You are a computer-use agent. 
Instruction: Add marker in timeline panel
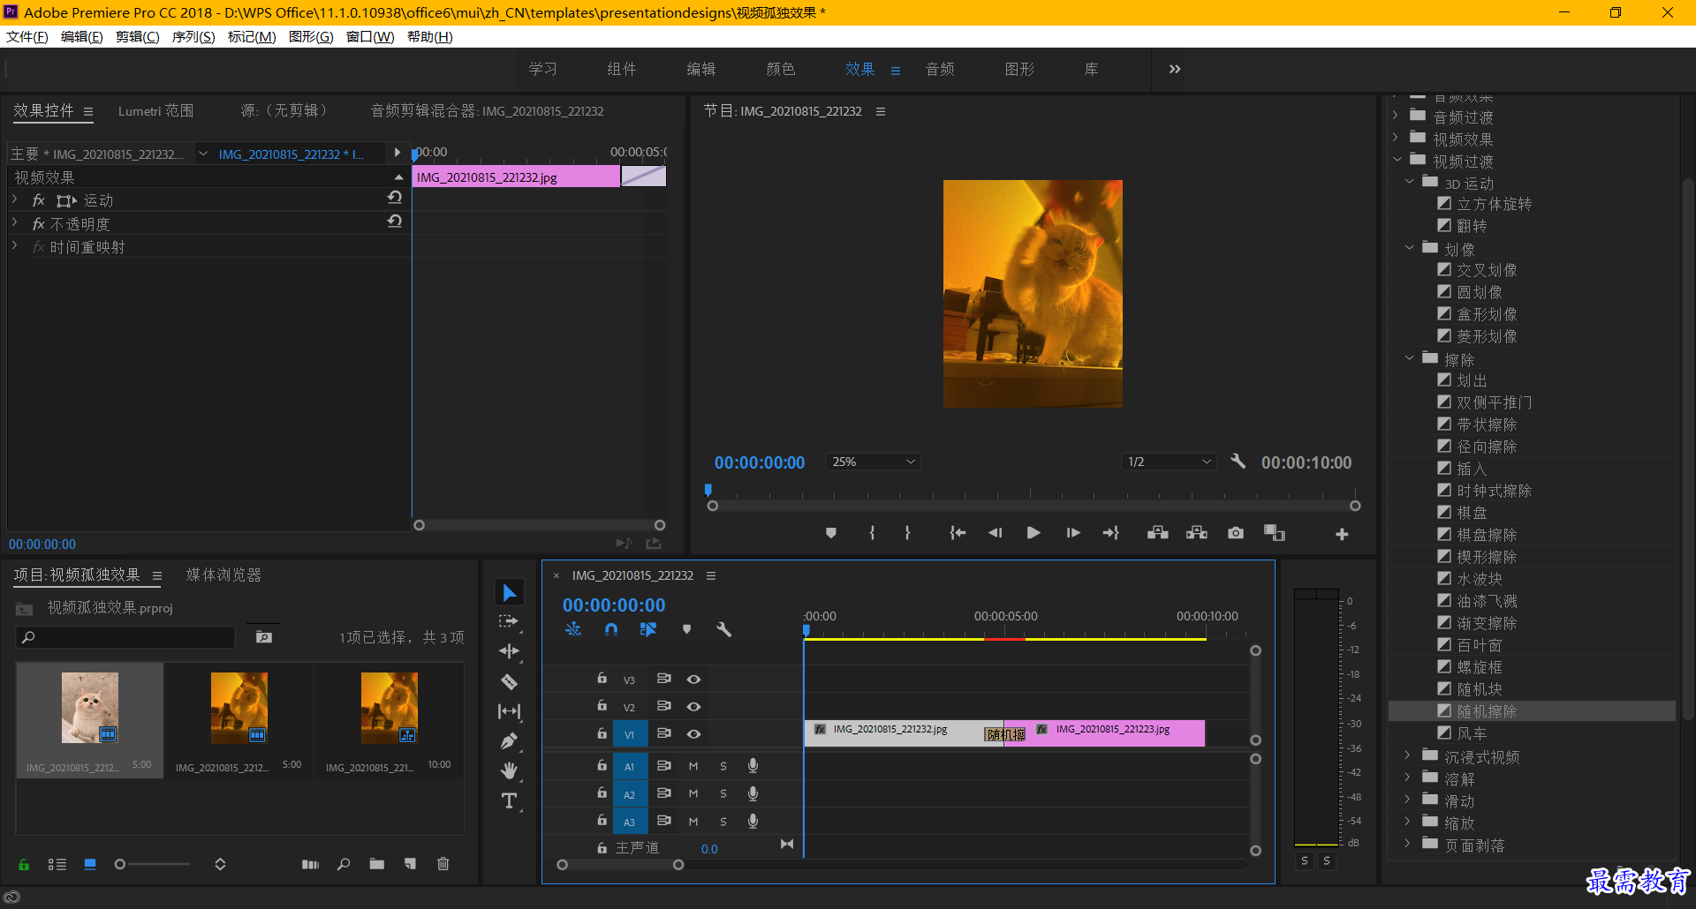(x=686, y=629)
